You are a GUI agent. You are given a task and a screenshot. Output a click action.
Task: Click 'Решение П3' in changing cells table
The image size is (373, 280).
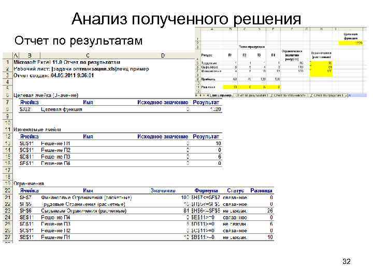pos(55,157)
